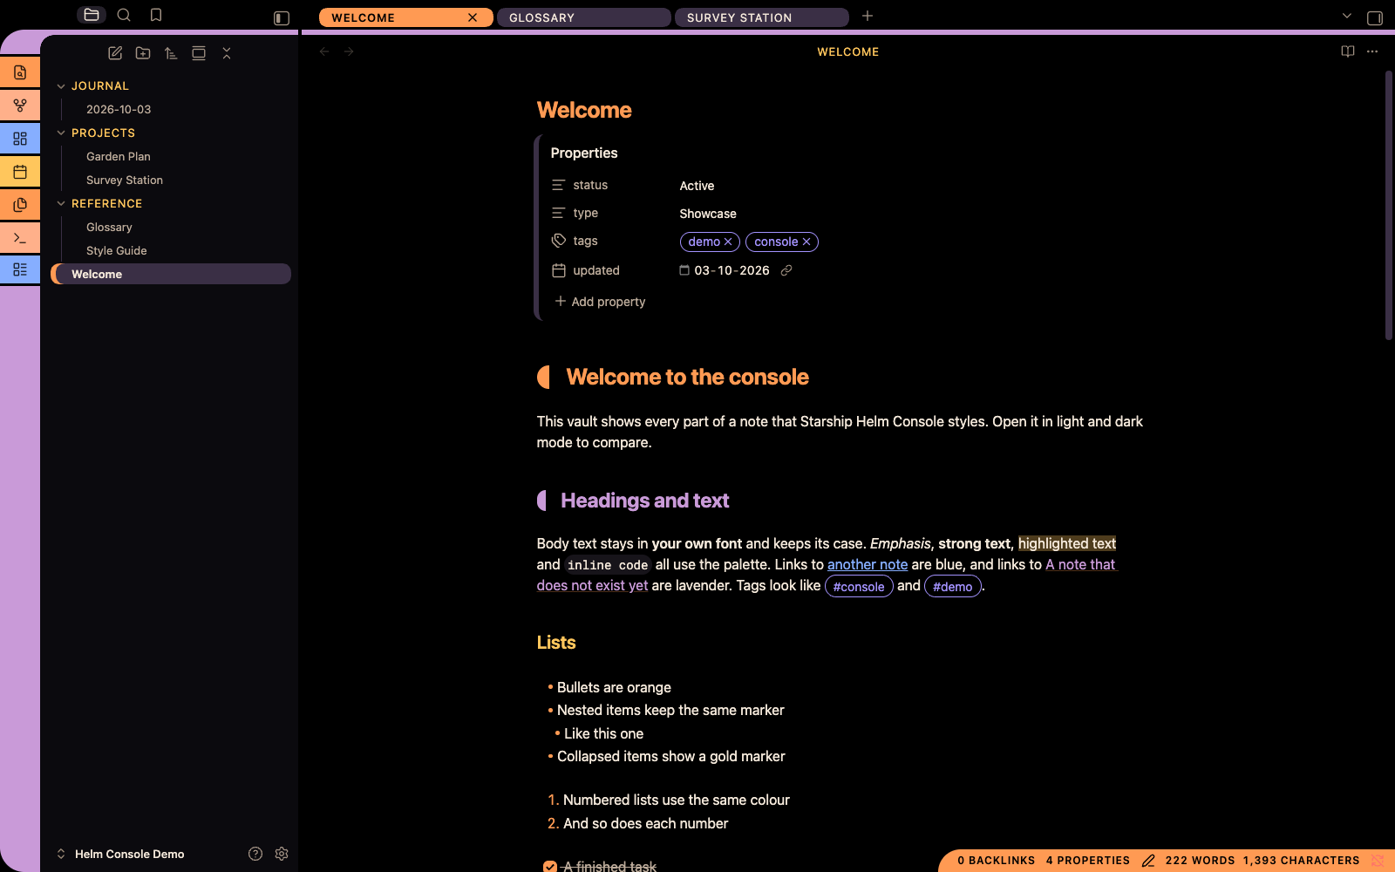Follow the 'another note' link
This screenshot has width=1395, height=872.
click(x=868, y=565)
